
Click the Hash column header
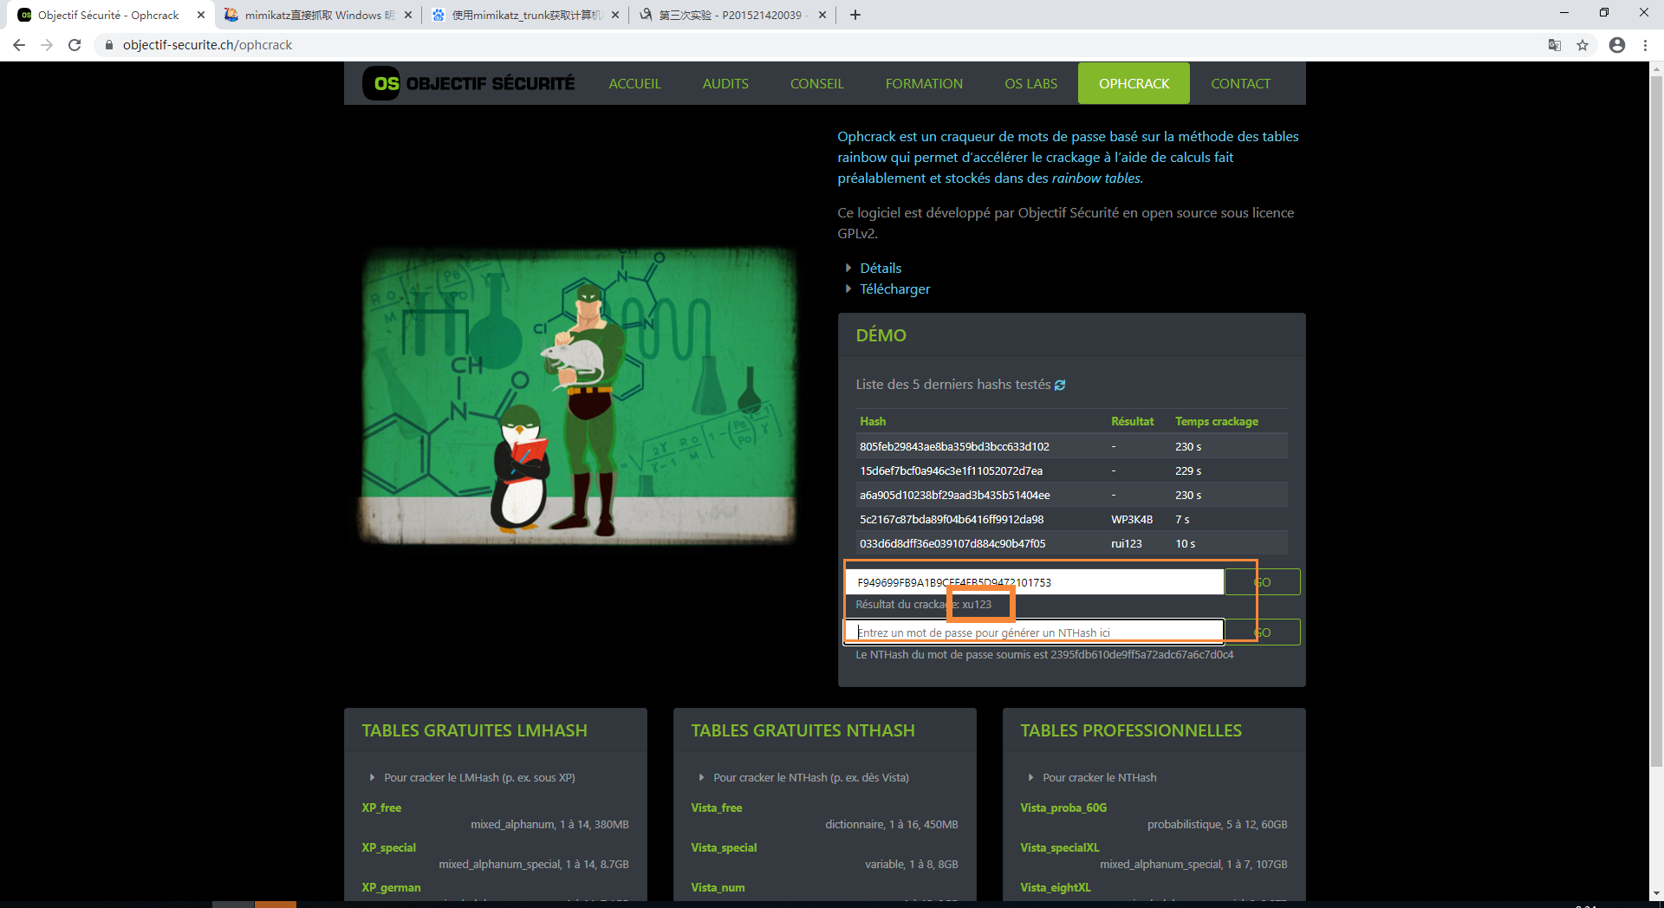tap(873, 422)
